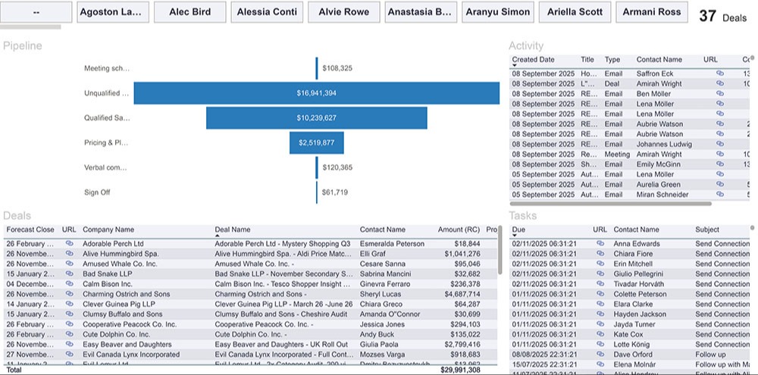
Task: Sort Tasks table by Due column header
Action: (x=518, y=230)
